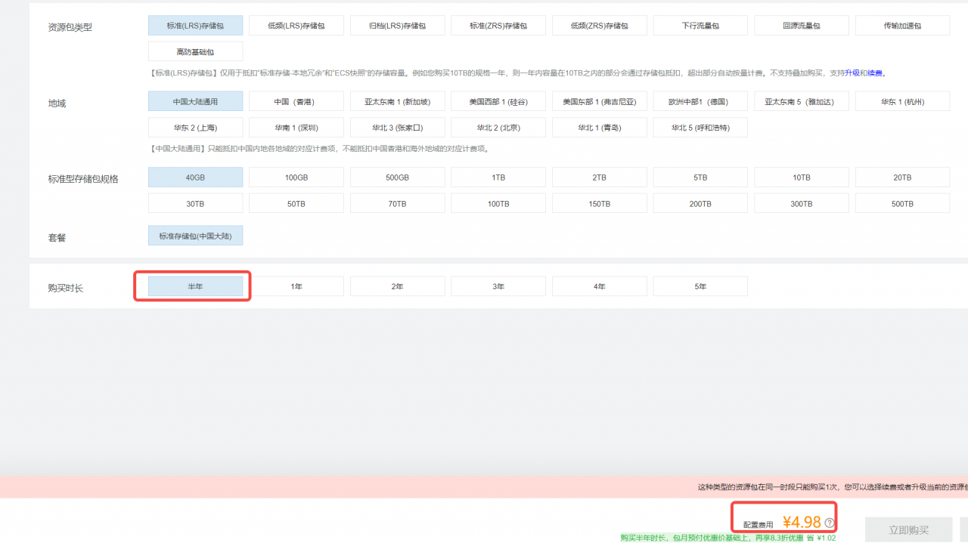The height and width of the screenshot is (543, 968).
Task: Select region 亚太东南 5 (雅加达)
Action: click(x=802, y=101)
